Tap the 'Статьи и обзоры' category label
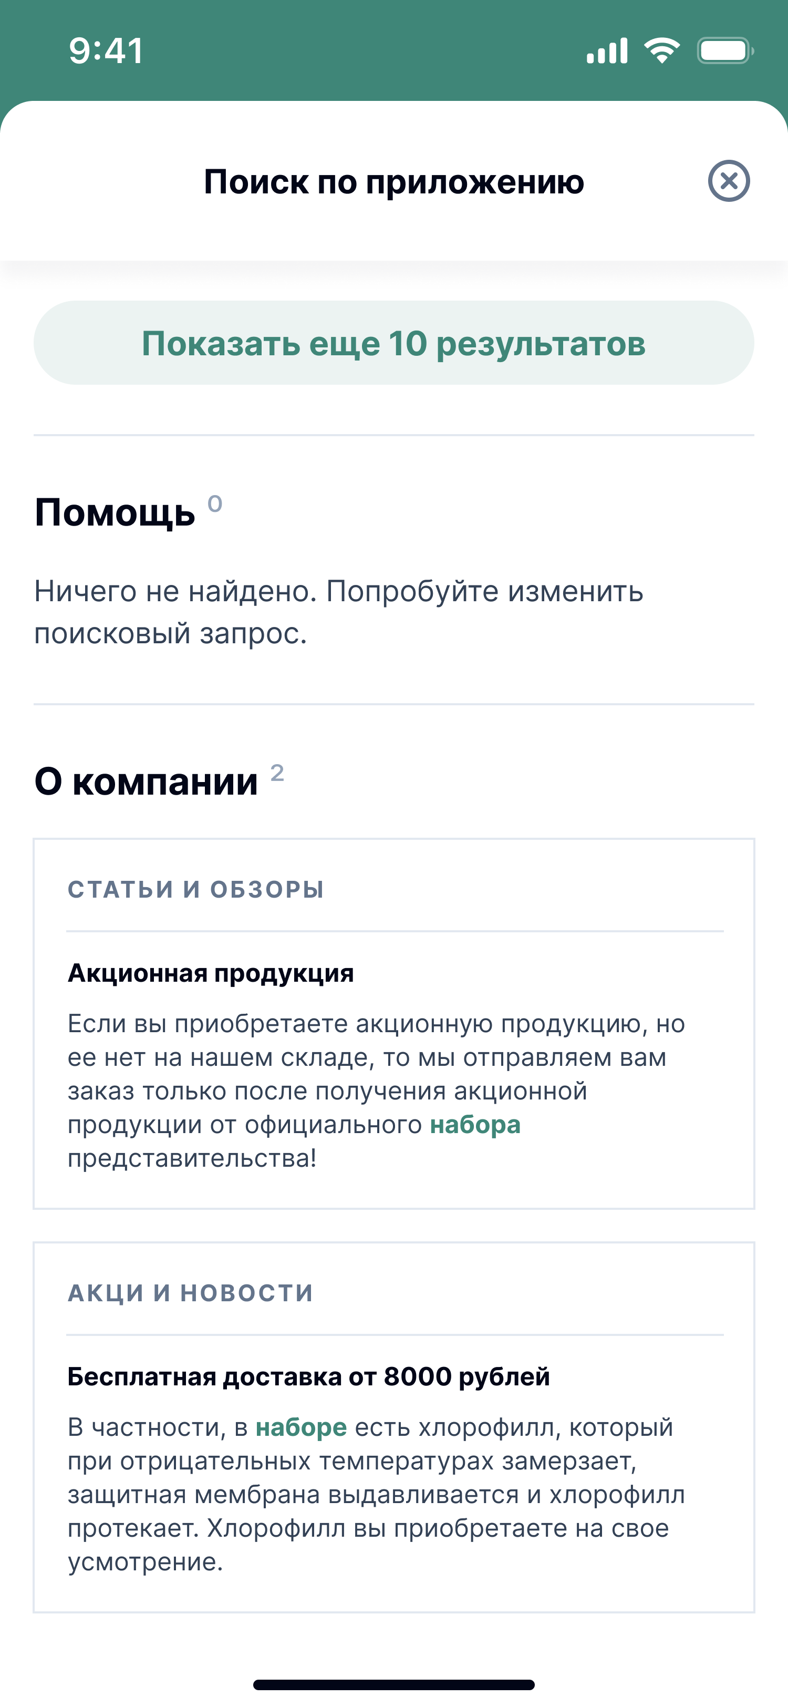 click(196, 889)
